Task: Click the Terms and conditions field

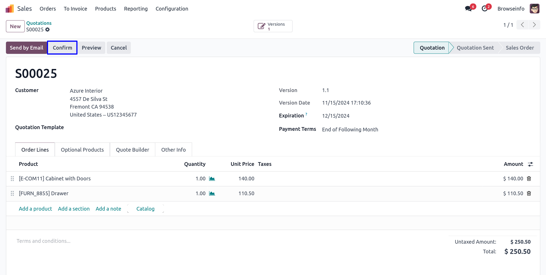Action: (x=43, y=241)
